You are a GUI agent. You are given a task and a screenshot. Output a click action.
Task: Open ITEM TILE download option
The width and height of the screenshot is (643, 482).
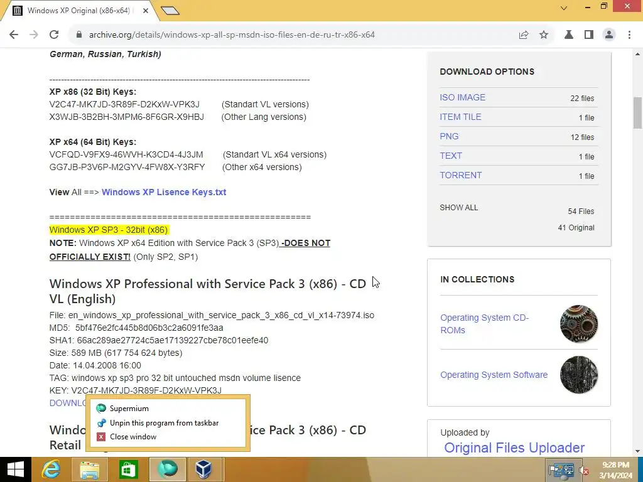(460, 117)
